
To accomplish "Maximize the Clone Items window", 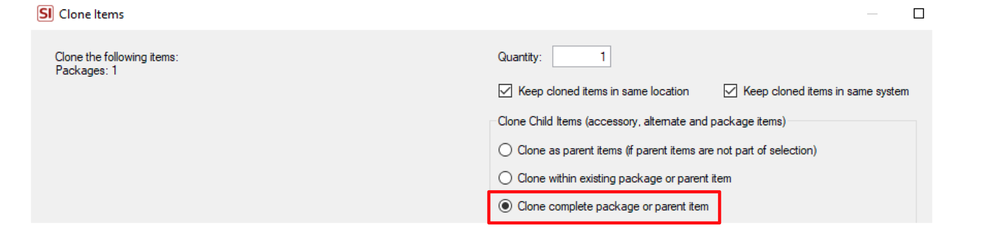I will tap(918, 13).
